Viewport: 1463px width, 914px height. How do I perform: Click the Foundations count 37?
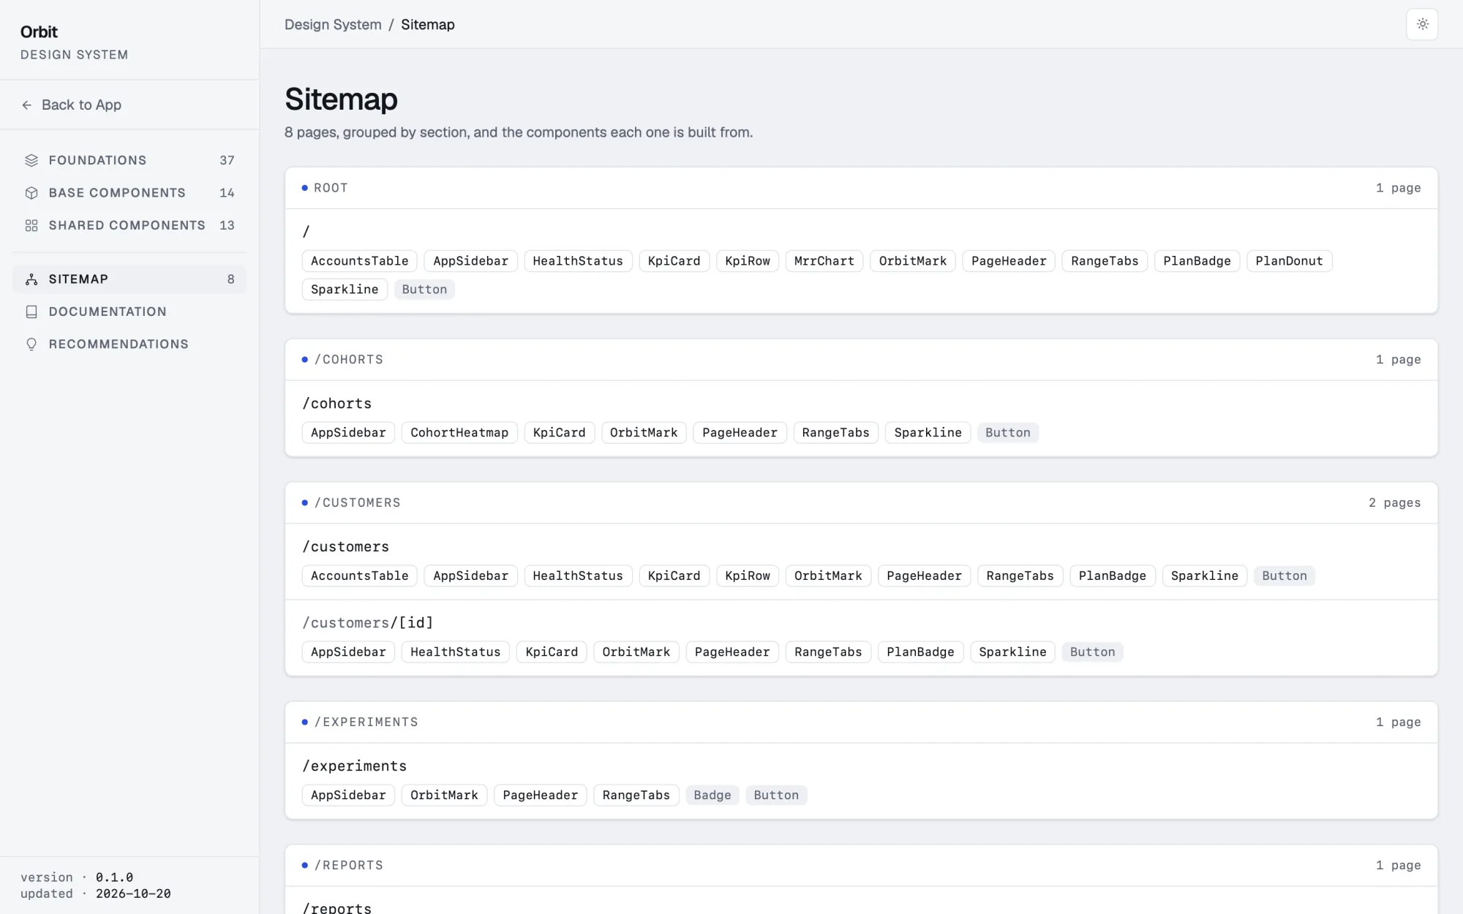tap(227, 160)
